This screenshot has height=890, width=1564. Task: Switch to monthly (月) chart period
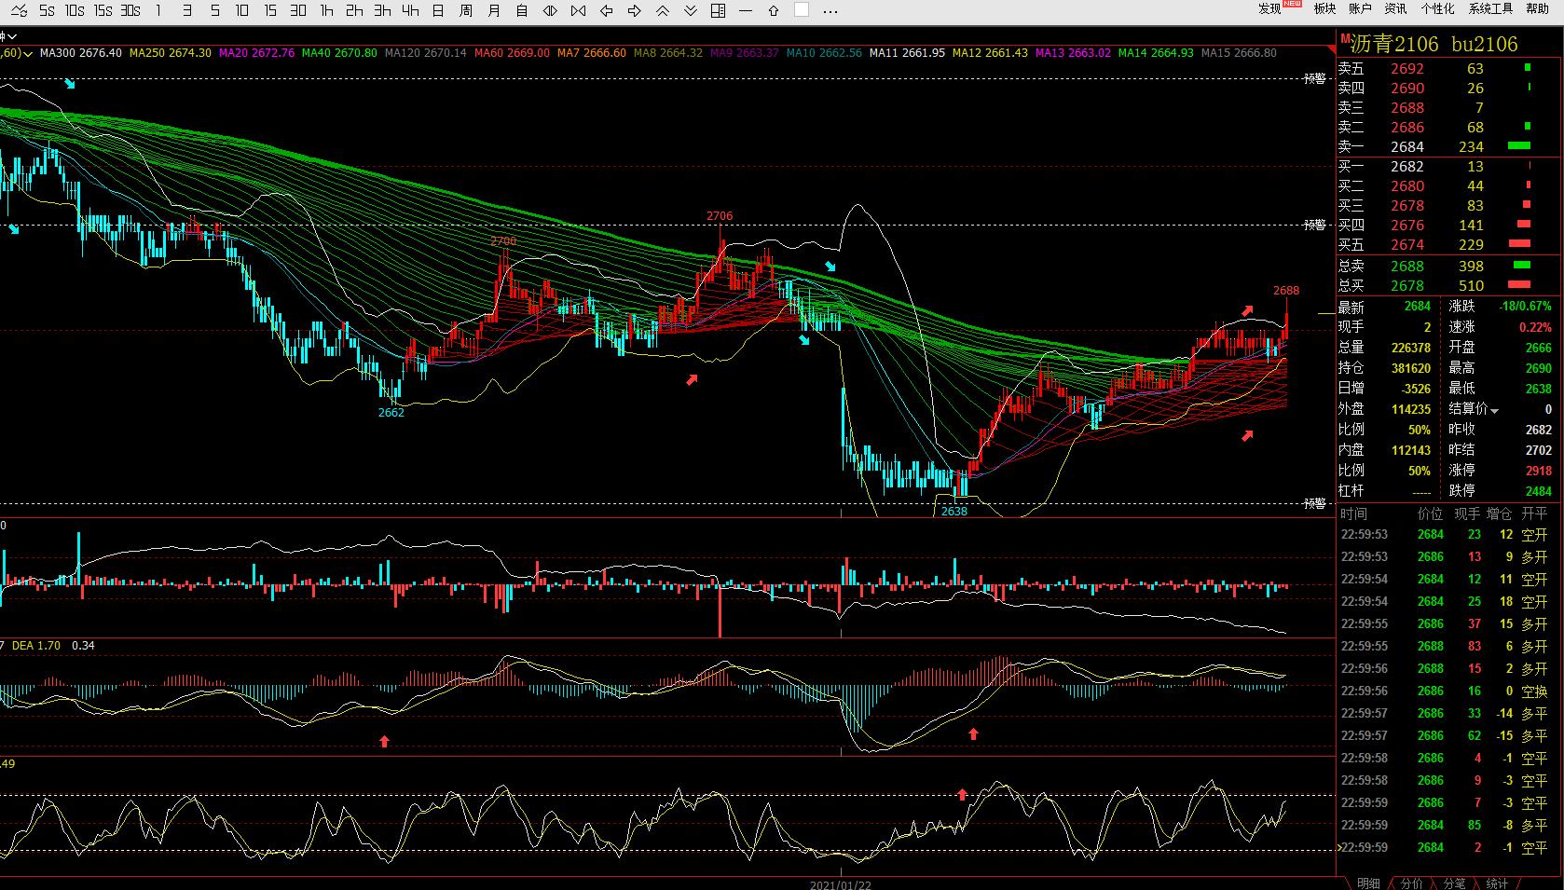pyautogui.click(x=494, y=11)
